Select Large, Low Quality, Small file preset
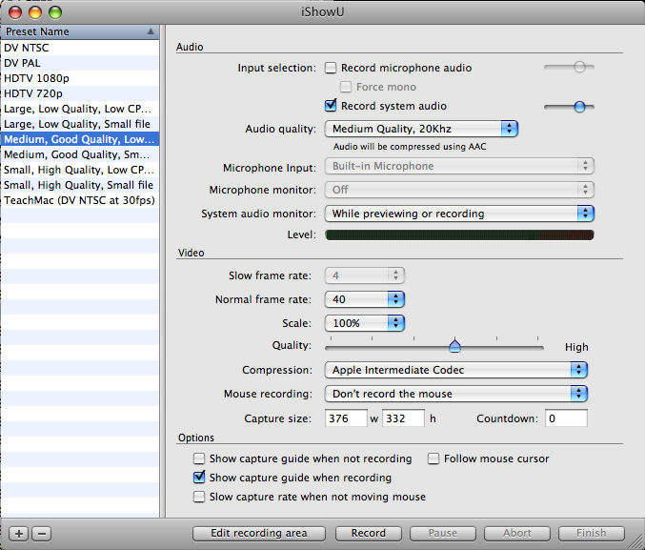 click(80, 124)
